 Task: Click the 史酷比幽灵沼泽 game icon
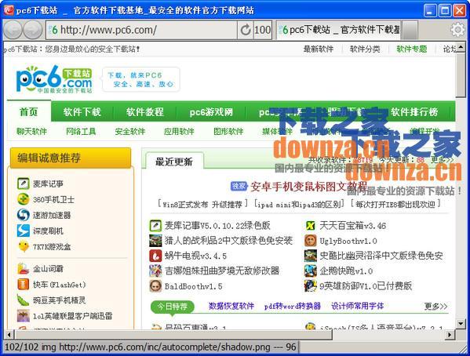310,256
